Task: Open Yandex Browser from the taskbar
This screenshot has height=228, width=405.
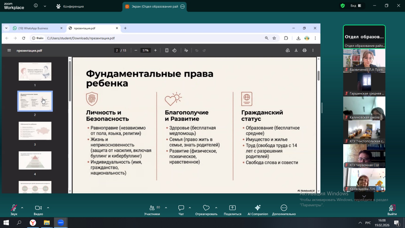Action: tap(33, 223)
